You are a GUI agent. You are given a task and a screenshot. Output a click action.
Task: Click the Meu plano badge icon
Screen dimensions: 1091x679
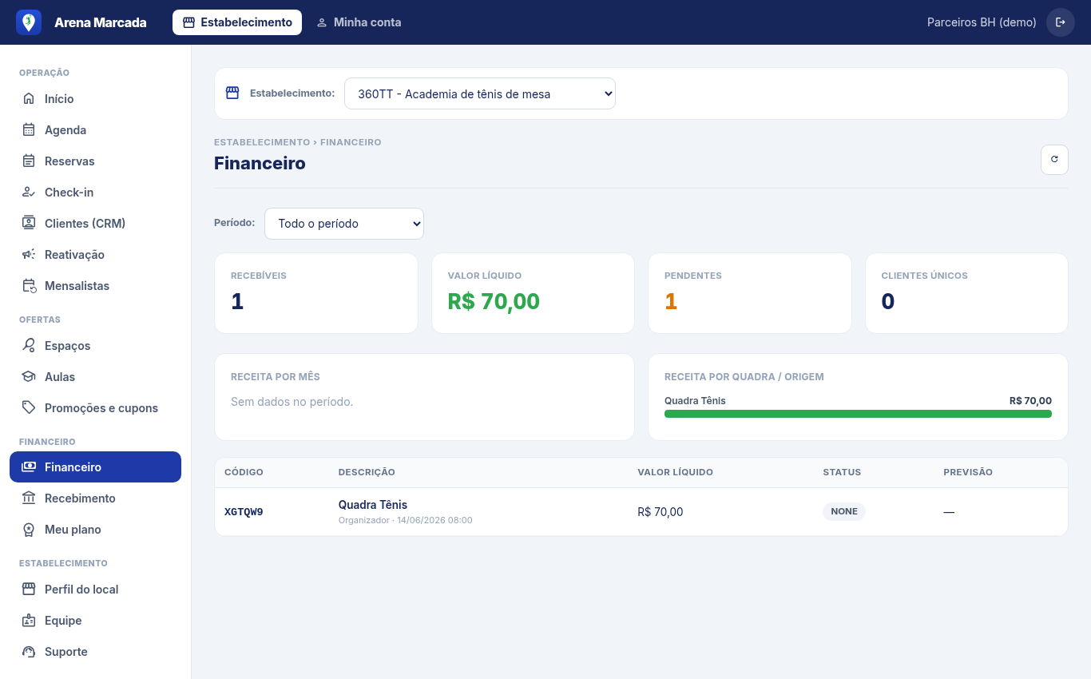(29, 530)
